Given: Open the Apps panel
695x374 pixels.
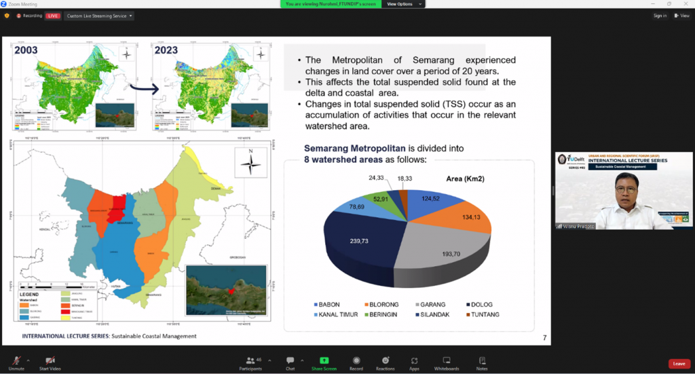Looking at the screenshot, I should click(414, 360).
